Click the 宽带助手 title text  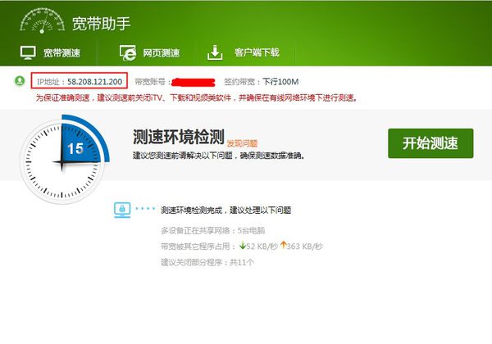101,24
